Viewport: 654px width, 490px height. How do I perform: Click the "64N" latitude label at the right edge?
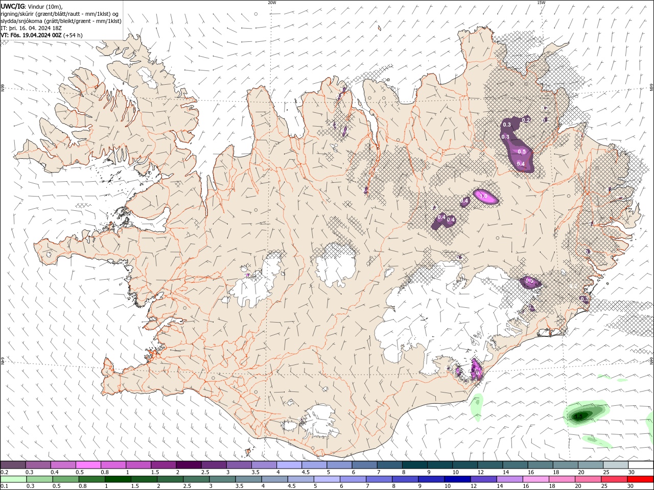[651, 360]
